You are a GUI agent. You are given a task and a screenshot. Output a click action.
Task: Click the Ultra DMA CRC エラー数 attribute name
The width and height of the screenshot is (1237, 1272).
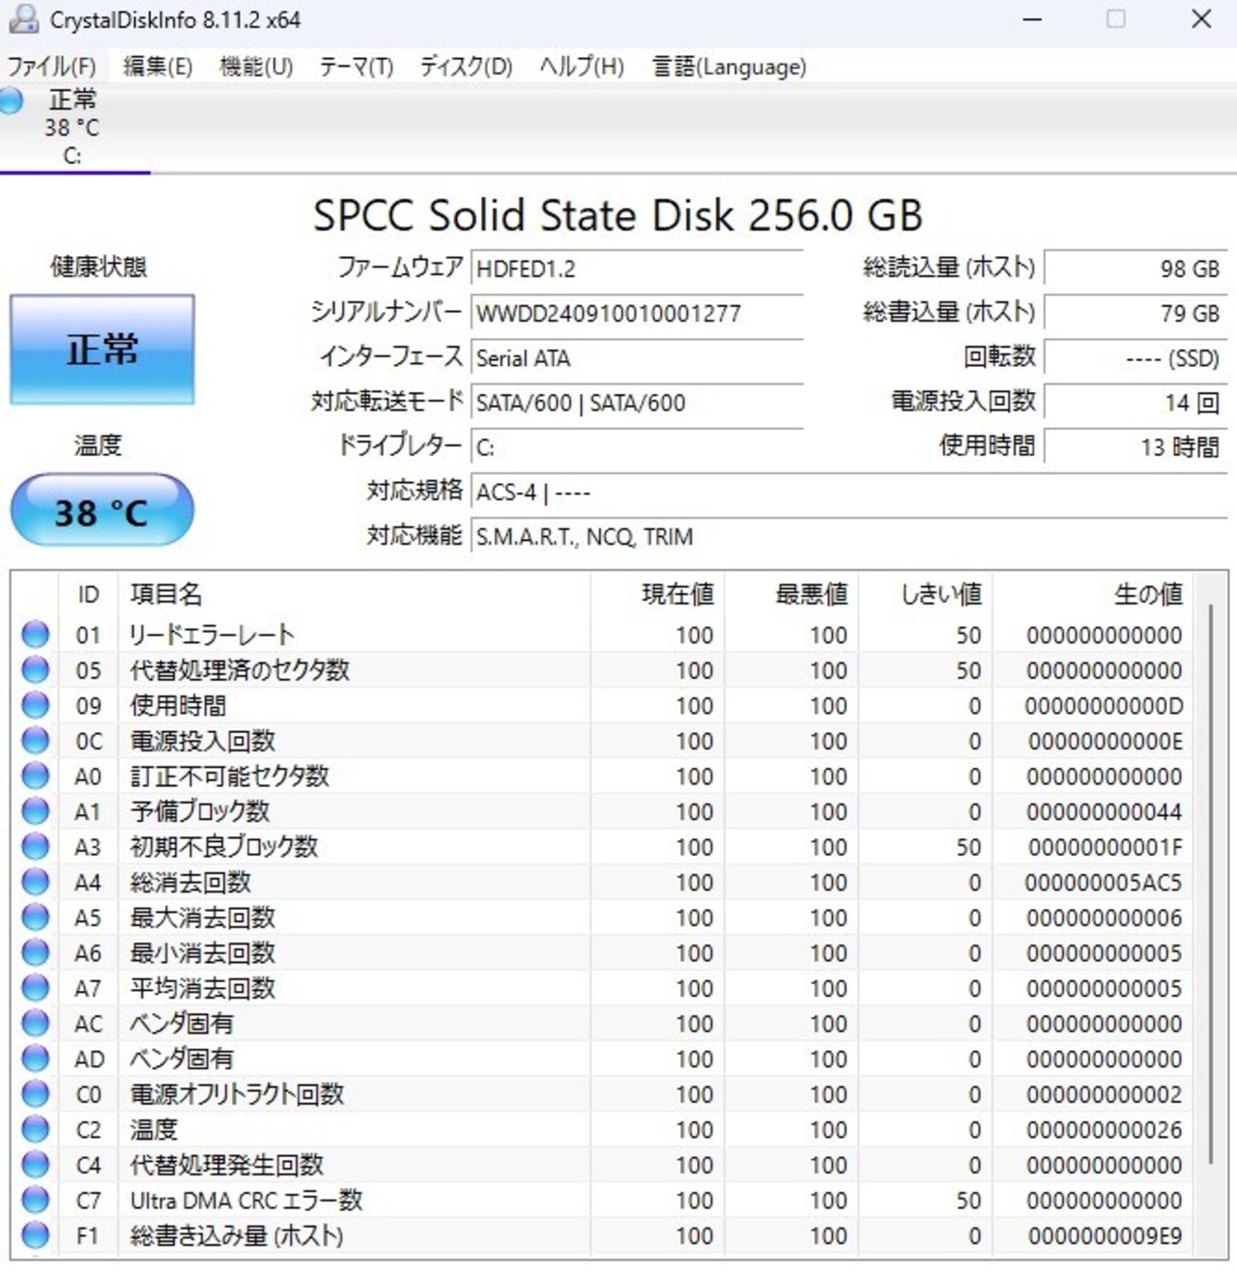(x=246, y=1201)
